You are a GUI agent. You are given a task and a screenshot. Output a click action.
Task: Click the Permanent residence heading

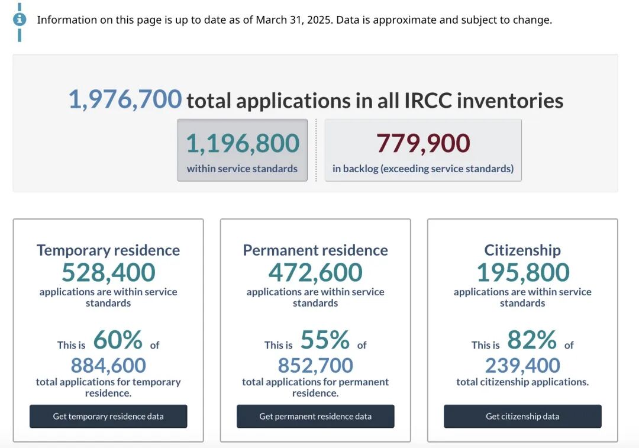point(315,250)
